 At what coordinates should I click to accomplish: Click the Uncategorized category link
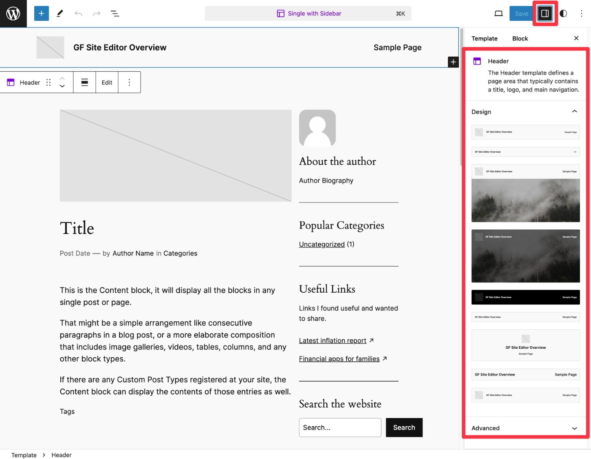322,244
